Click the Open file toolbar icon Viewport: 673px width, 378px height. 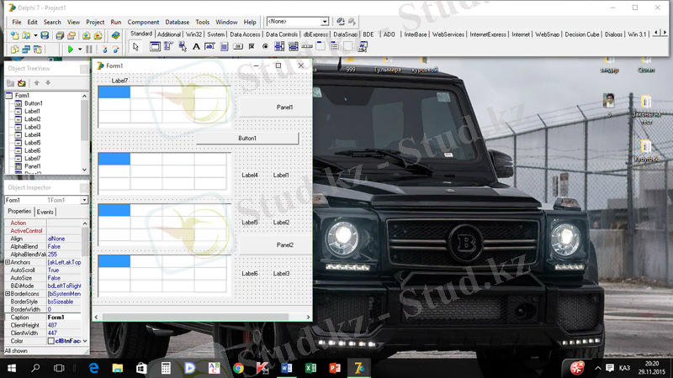pyautogui.click(x=26, y=35)
